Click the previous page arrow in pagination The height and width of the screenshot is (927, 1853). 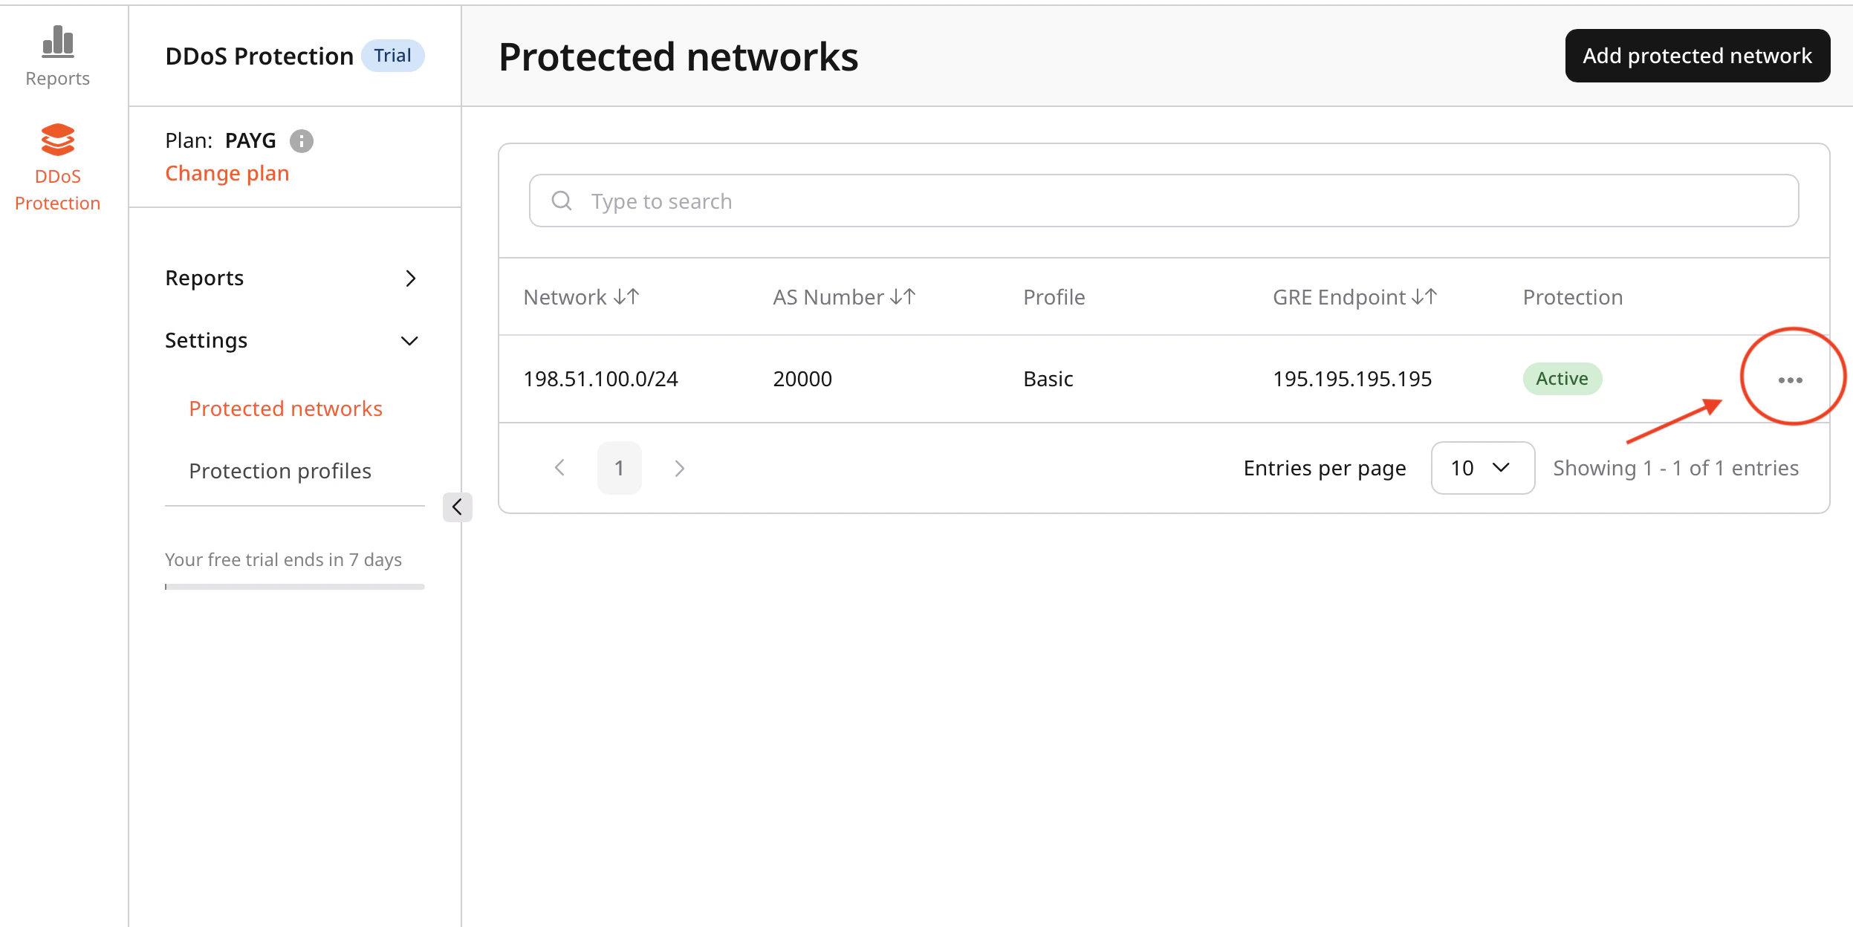coord(559,467)
